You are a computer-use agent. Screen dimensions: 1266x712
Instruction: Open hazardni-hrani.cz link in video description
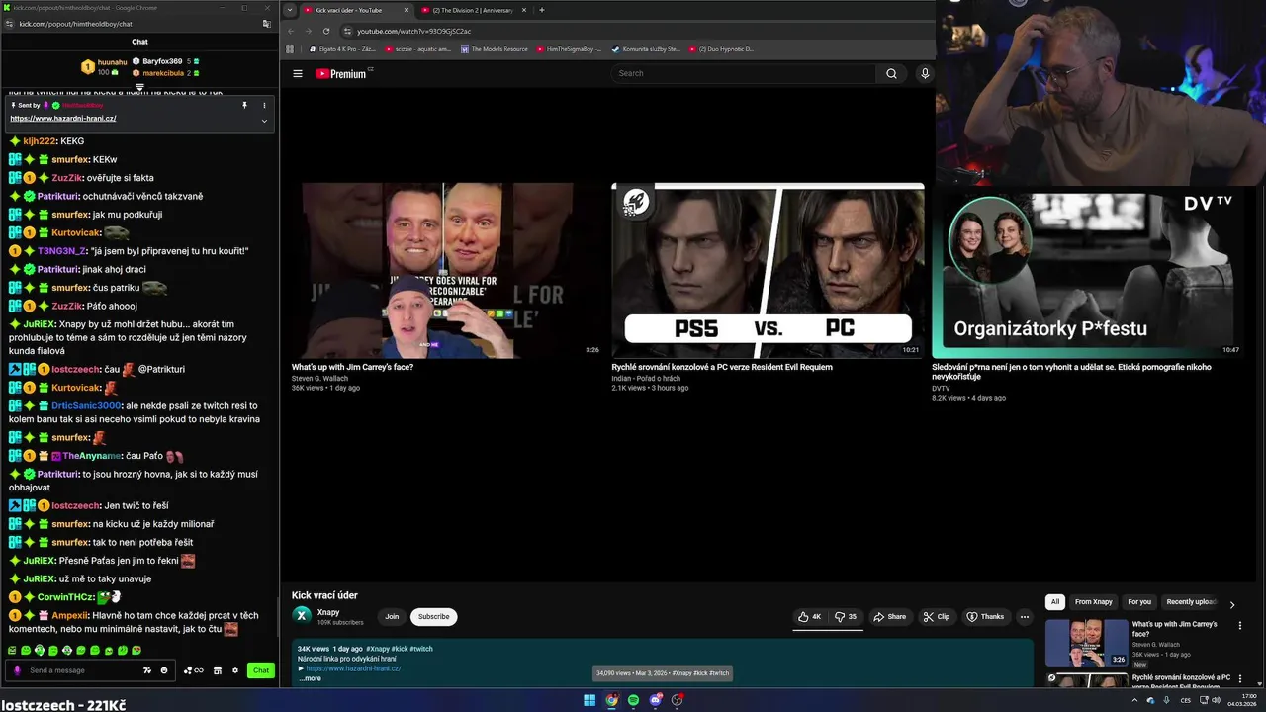coord(353,668)
